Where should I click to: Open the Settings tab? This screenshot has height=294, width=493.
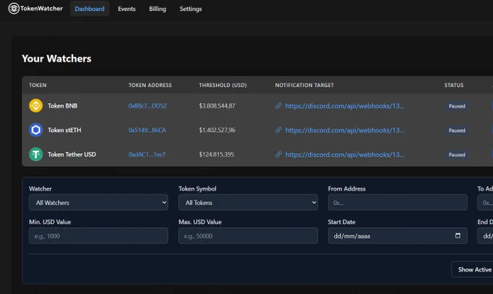191,9
